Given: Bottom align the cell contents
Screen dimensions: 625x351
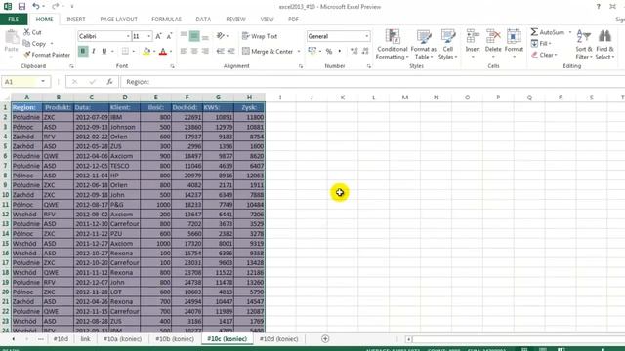Looking at the screenshot, I should coord(205,36).
